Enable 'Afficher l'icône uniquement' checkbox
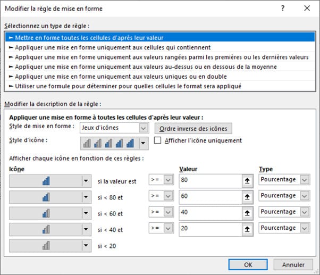This screenshot has height=275, width=320. pyautogui.click(x=157, y=140)
